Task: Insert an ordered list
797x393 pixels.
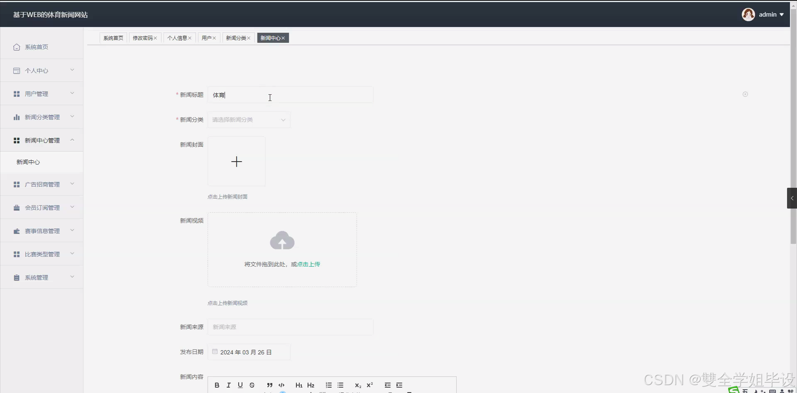Action: tap(328, 385)
